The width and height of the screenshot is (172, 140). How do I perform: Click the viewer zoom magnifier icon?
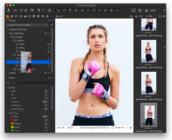[131, 16]
